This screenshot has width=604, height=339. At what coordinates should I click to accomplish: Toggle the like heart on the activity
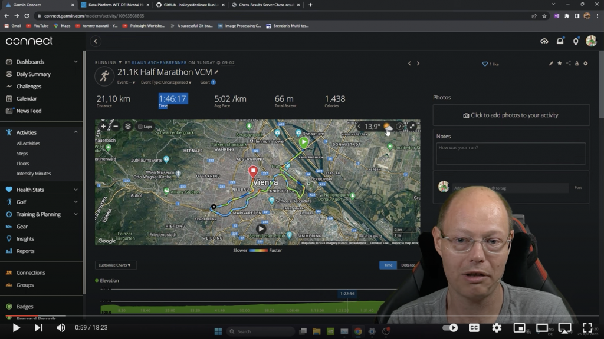485,64
